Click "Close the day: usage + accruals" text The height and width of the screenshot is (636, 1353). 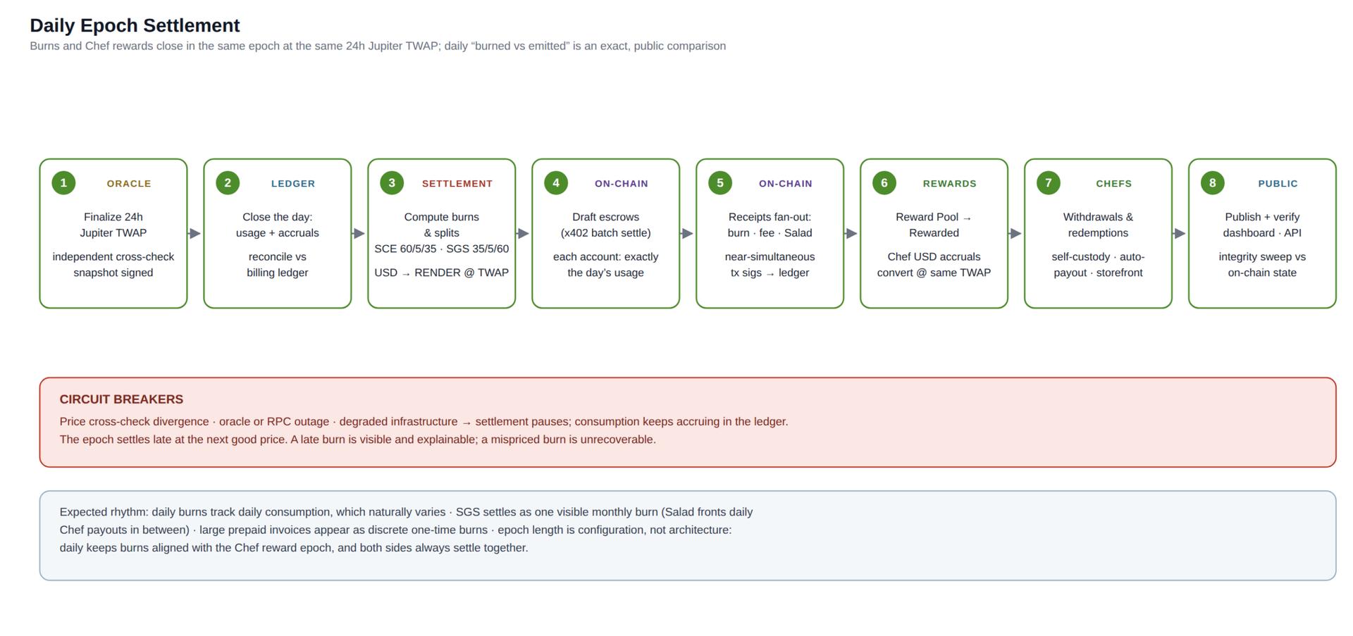(x=278, y=225)
